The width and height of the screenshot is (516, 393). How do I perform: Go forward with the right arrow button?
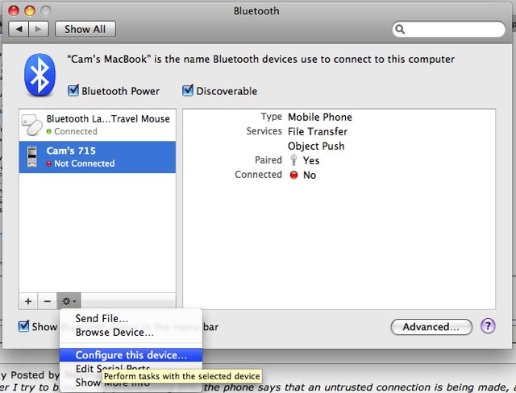39,29
